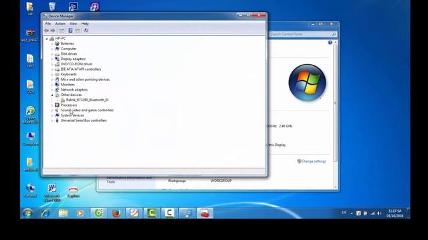Collapse the Other devices category
Screen dimensions: 428x240
(52, 95)
